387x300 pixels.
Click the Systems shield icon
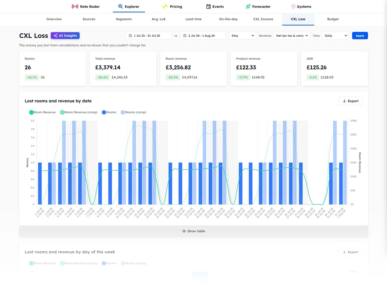[293, 7]
